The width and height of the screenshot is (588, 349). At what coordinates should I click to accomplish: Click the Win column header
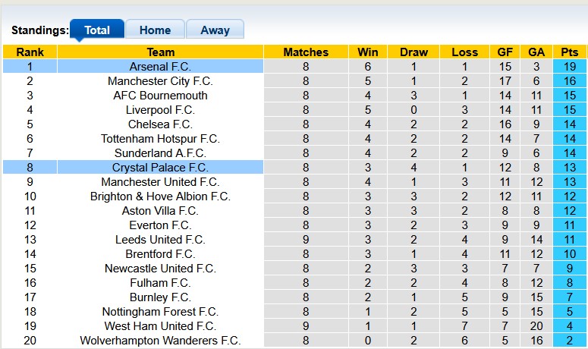click(x=367, y=52)
